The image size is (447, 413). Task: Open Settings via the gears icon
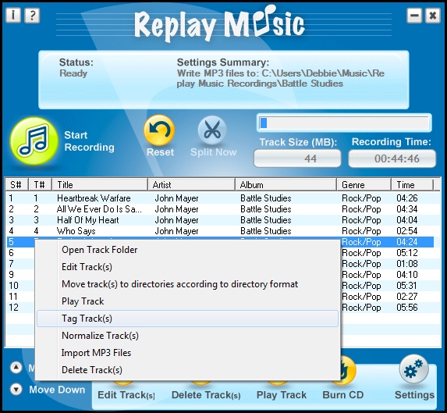414,369
